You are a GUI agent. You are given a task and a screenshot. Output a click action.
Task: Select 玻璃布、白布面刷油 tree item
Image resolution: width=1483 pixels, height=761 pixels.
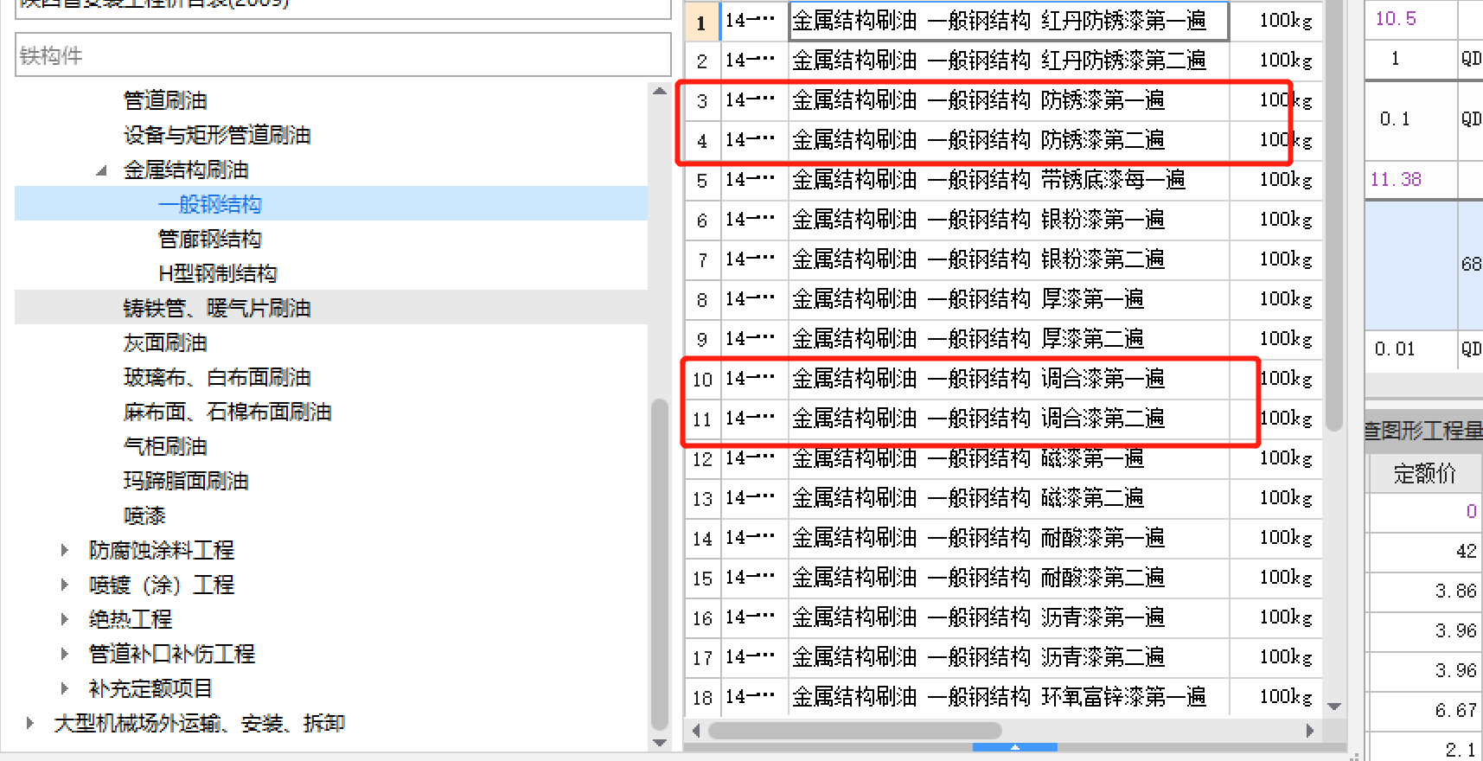[217, 377]
